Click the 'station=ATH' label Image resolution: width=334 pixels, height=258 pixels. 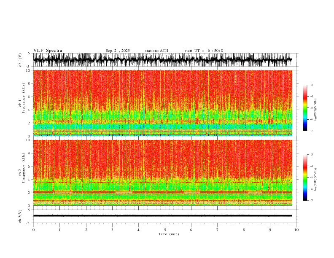pyautogui.click(x=156, y=51)
